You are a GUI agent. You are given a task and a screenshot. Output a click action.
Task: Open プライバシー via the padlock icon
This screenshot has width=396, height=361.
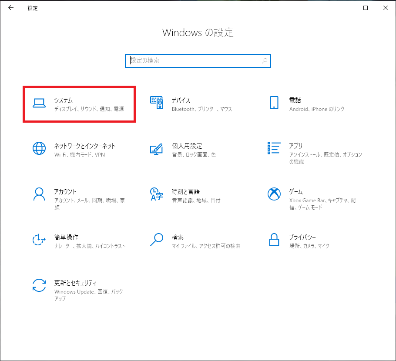pyautogui.click(x=274, y=240)
